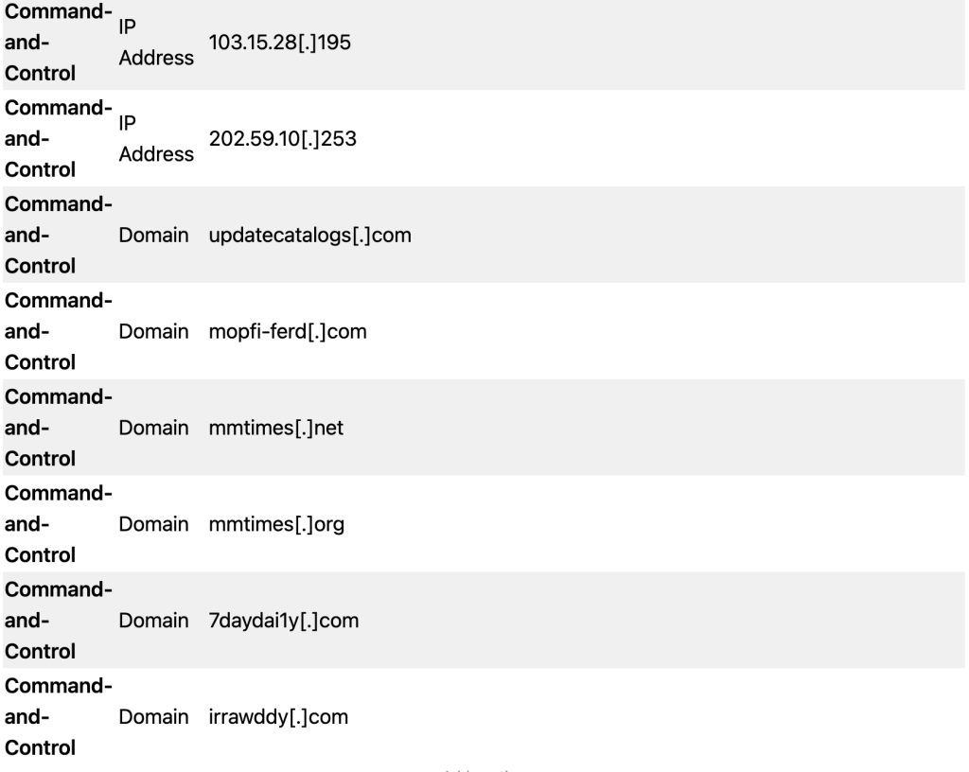The width and height of the screenshot is (969, 772).
Task: Select the IP address 103.15.28[.]195
Action: coord(279,43)
